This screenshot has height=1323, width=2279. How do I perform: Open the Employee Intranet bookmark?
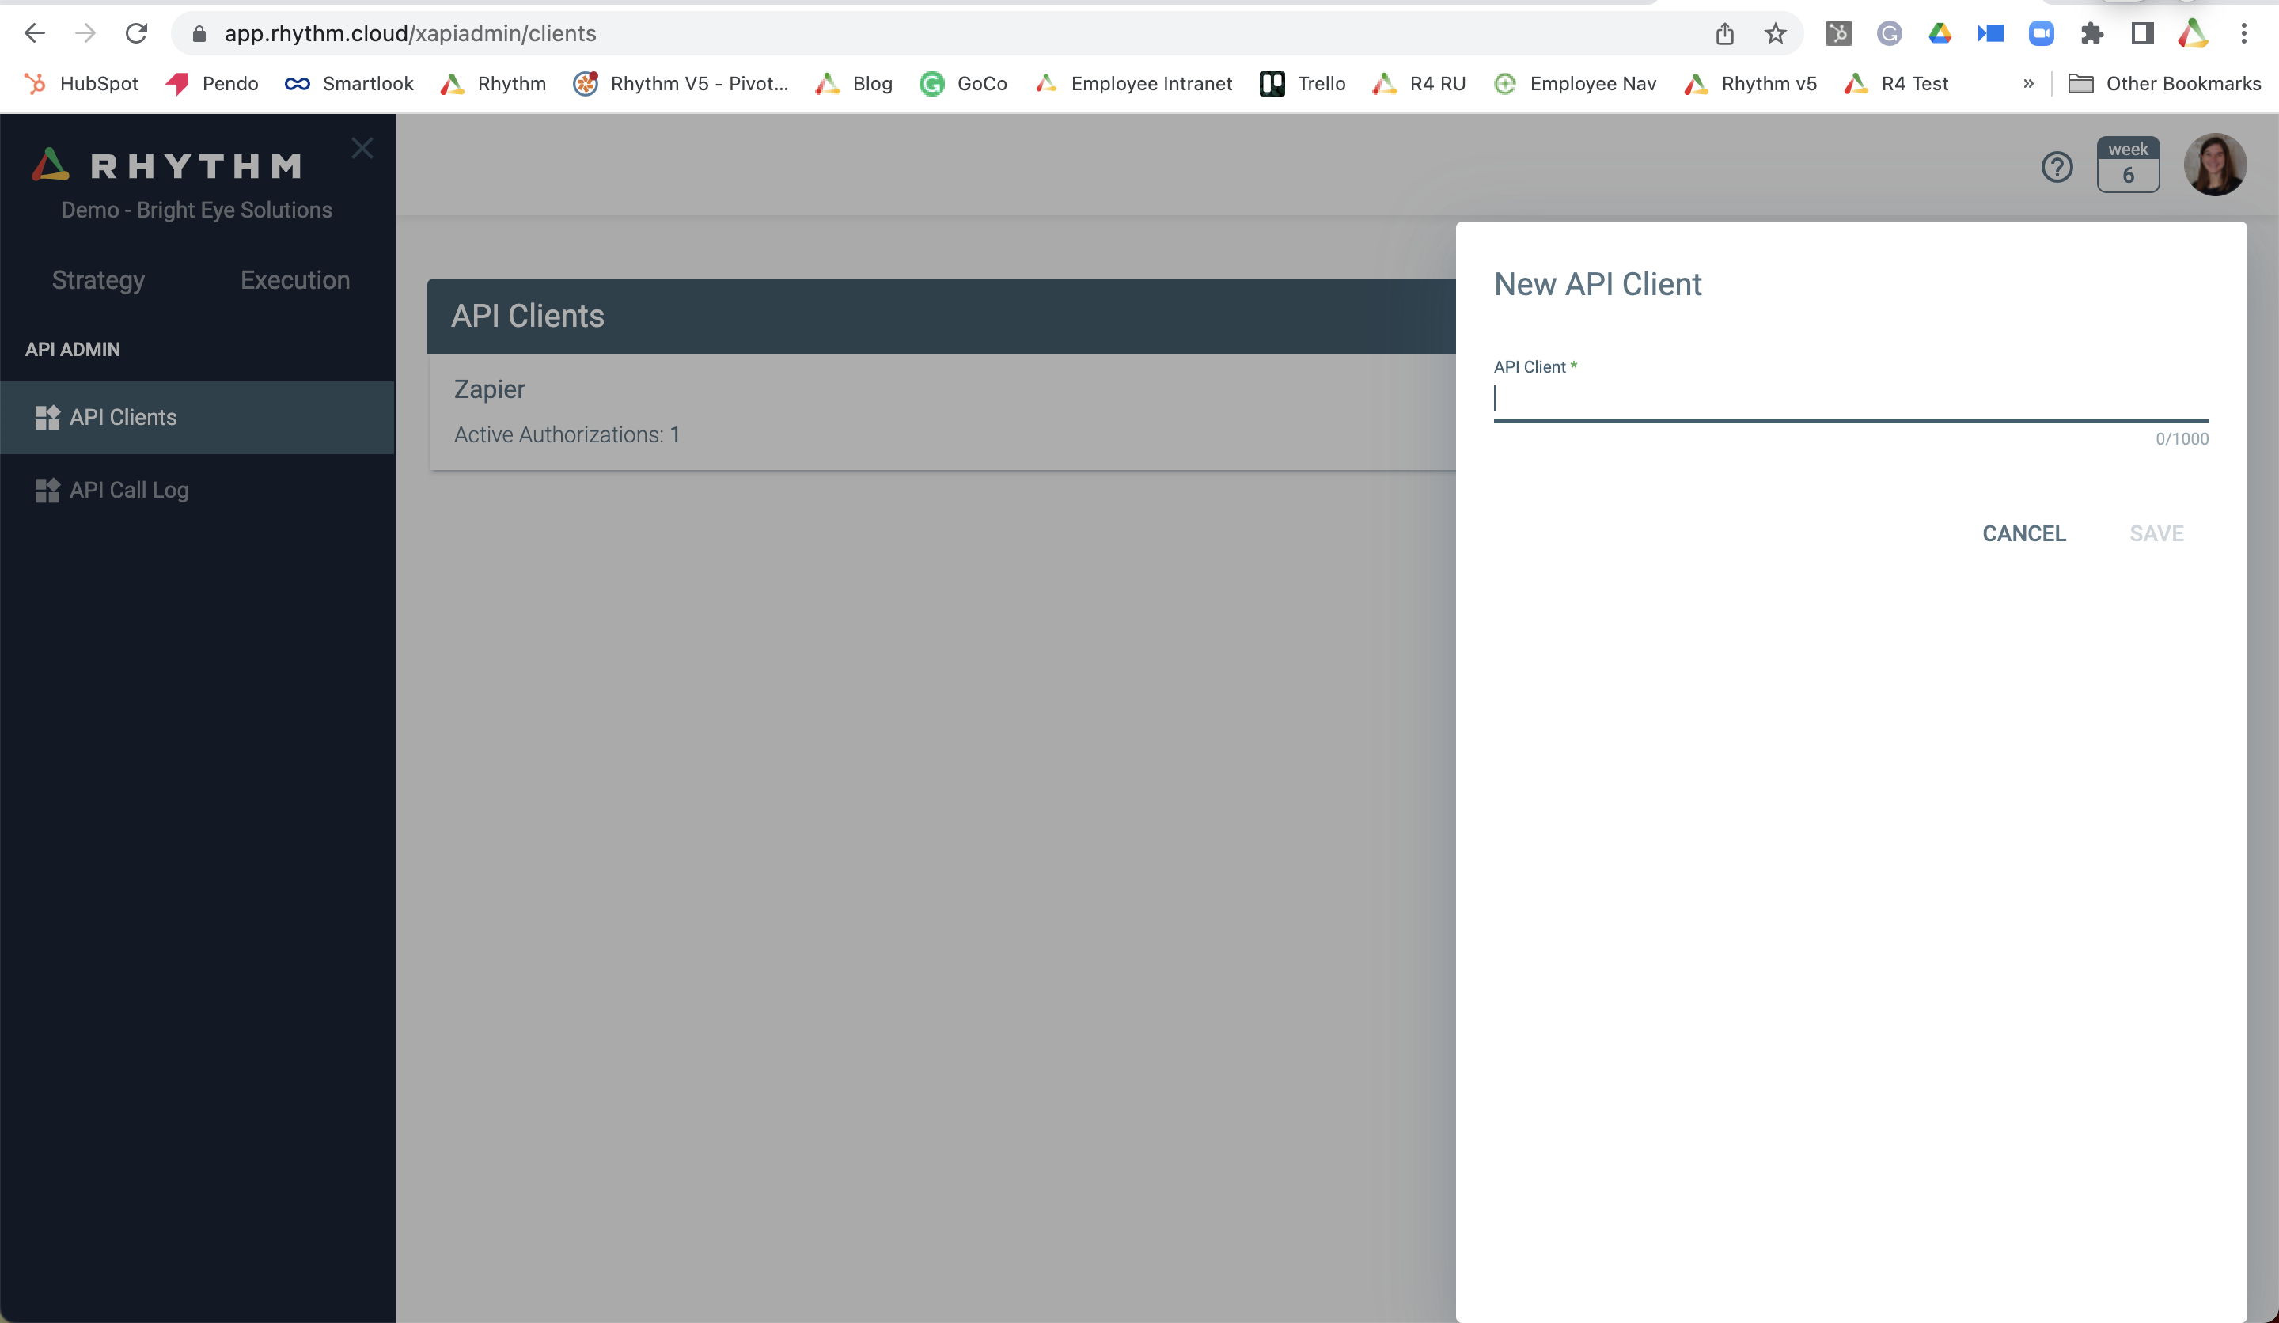pyautogui.click(x=1133, y=83)
